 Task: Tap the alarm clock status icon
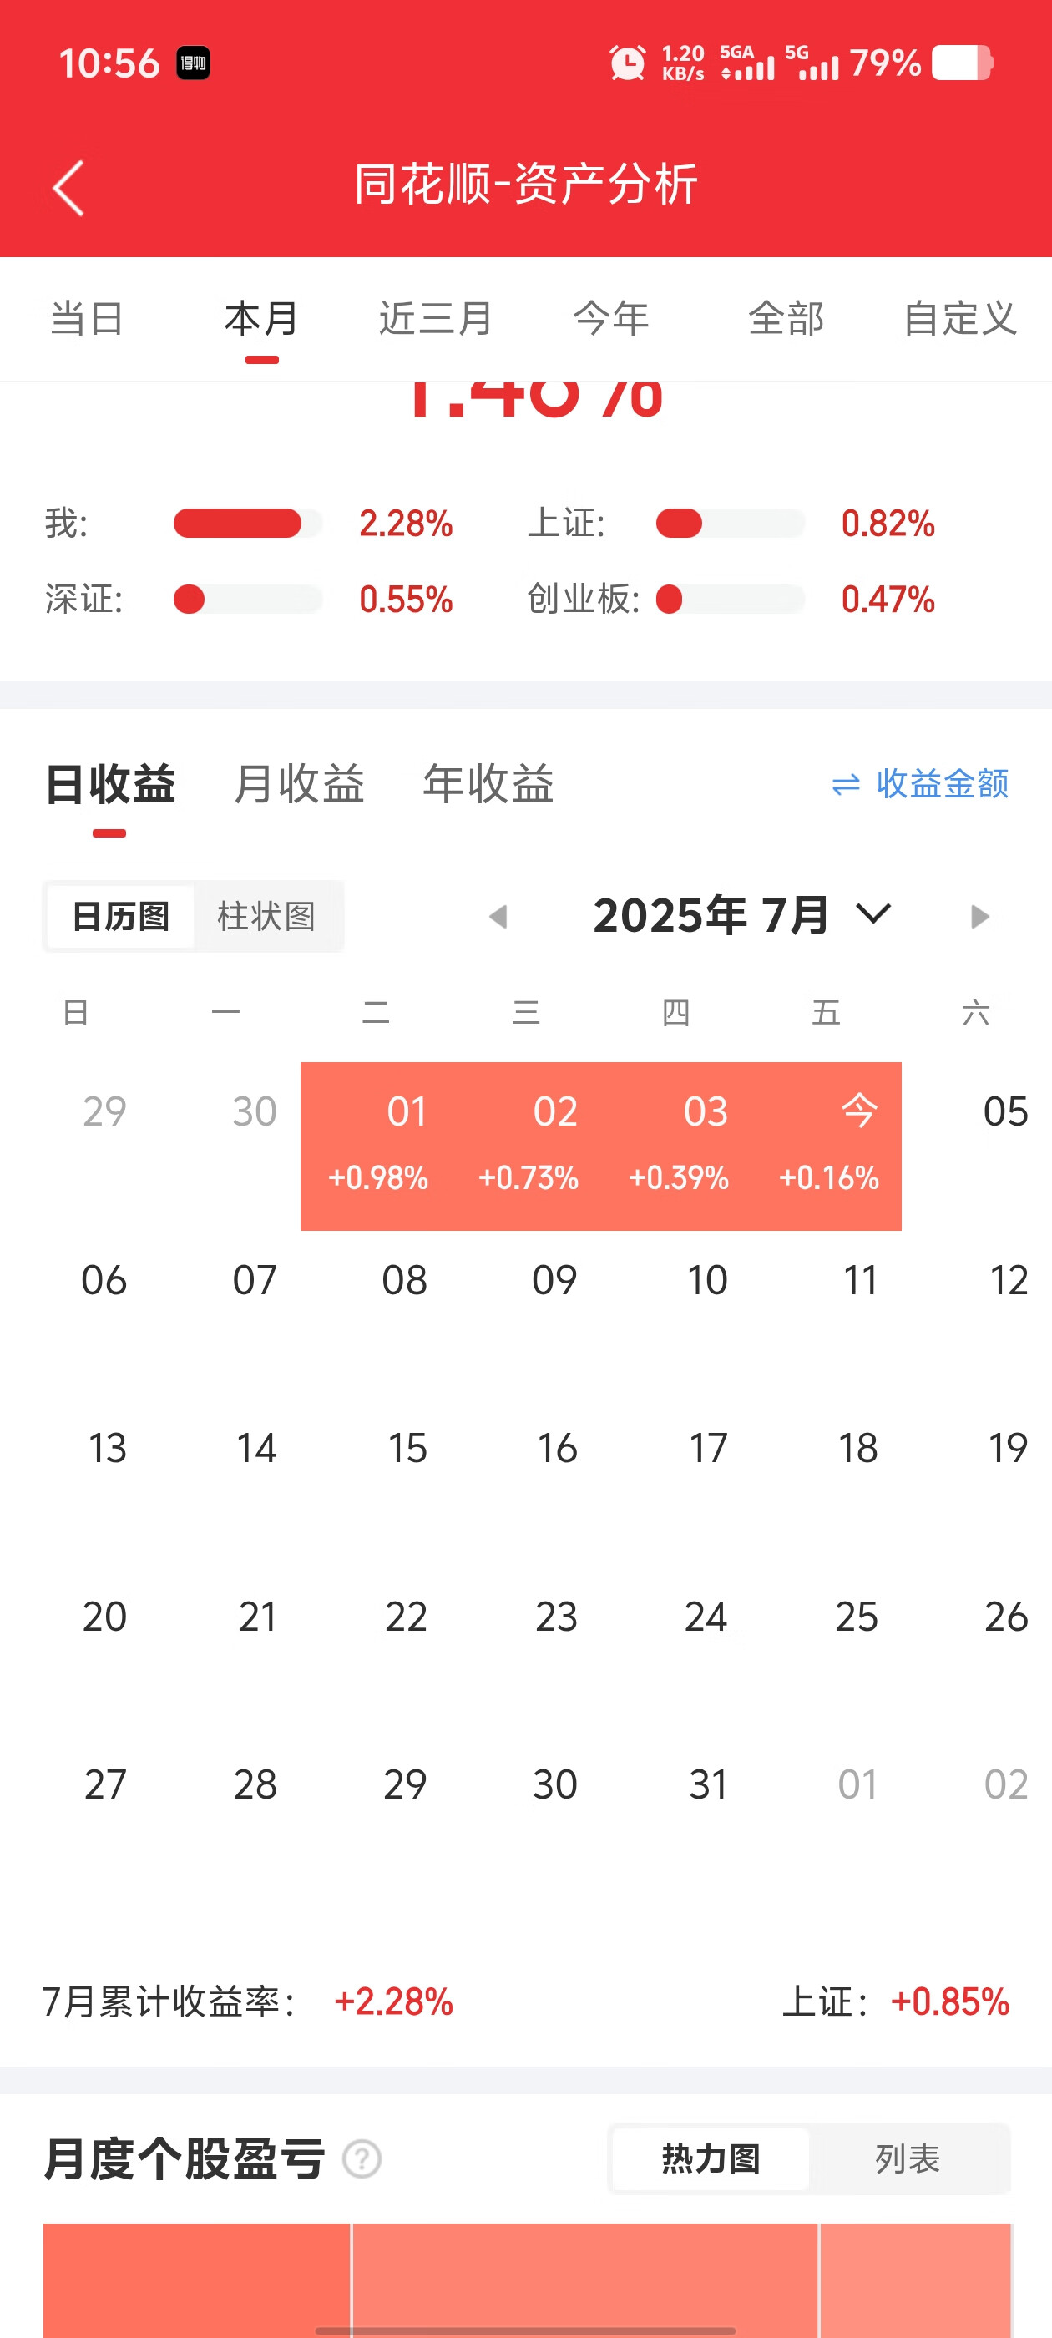tap(627, 63)
